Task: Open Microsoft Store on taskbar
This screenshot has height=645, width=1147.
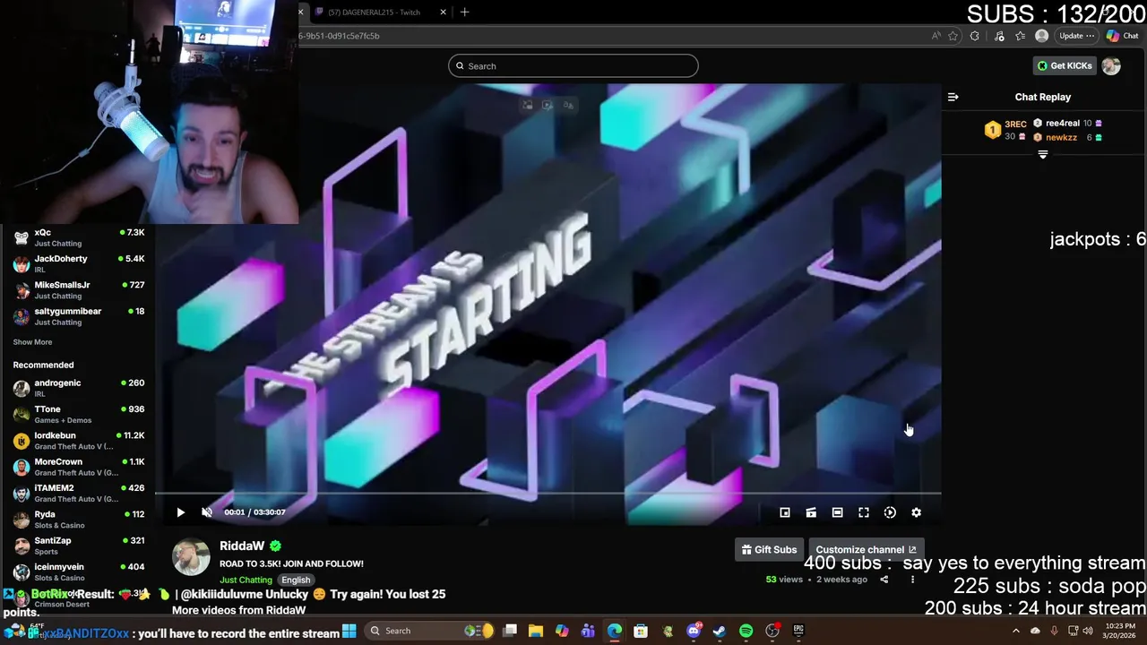Action: pos(641,631)
